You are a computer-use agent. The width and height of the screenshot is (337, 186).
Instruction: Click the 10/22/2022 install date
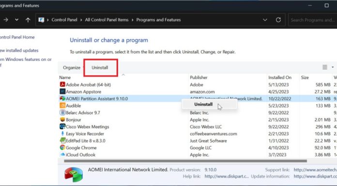tap(279, 99)
